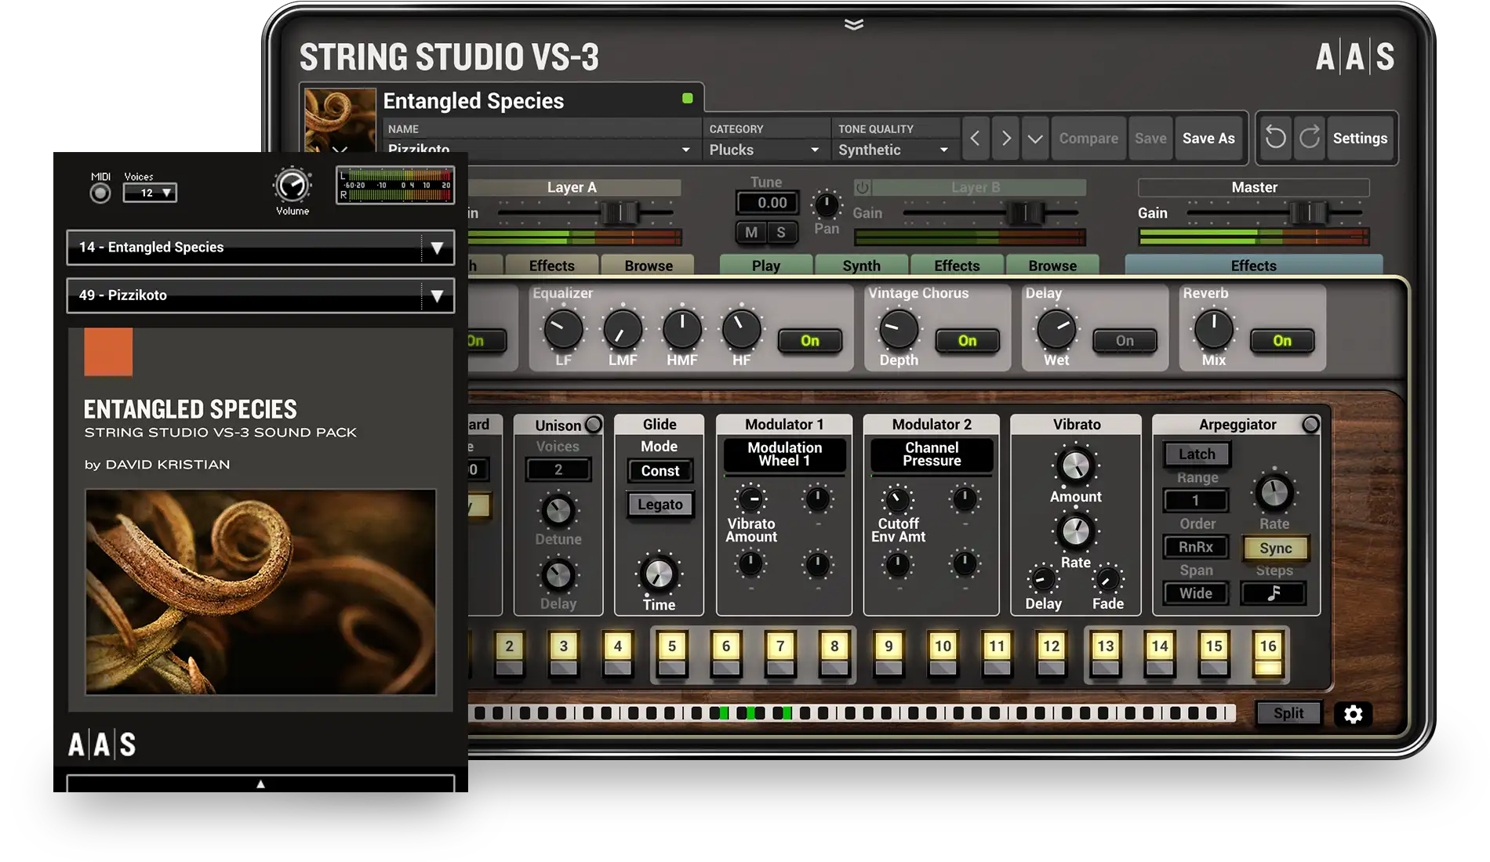
Task: Adjust the Arpeggiator Rate knob
Action: point(1274,493)
